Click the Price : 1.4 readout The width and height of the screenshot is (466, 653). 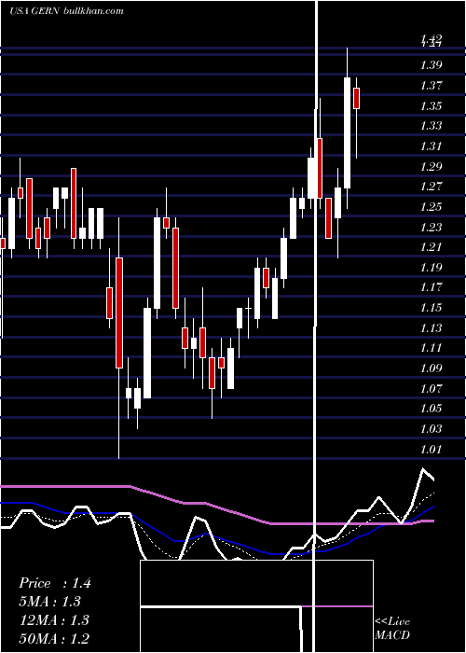point(54,583)
